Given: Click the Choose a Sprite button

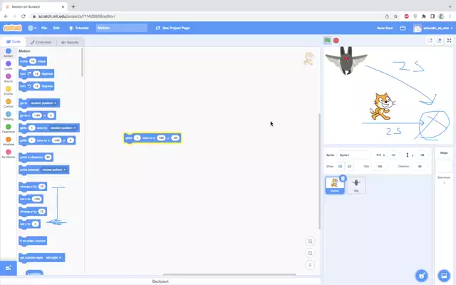Looking at the screenshot, I should click(421, 275).
